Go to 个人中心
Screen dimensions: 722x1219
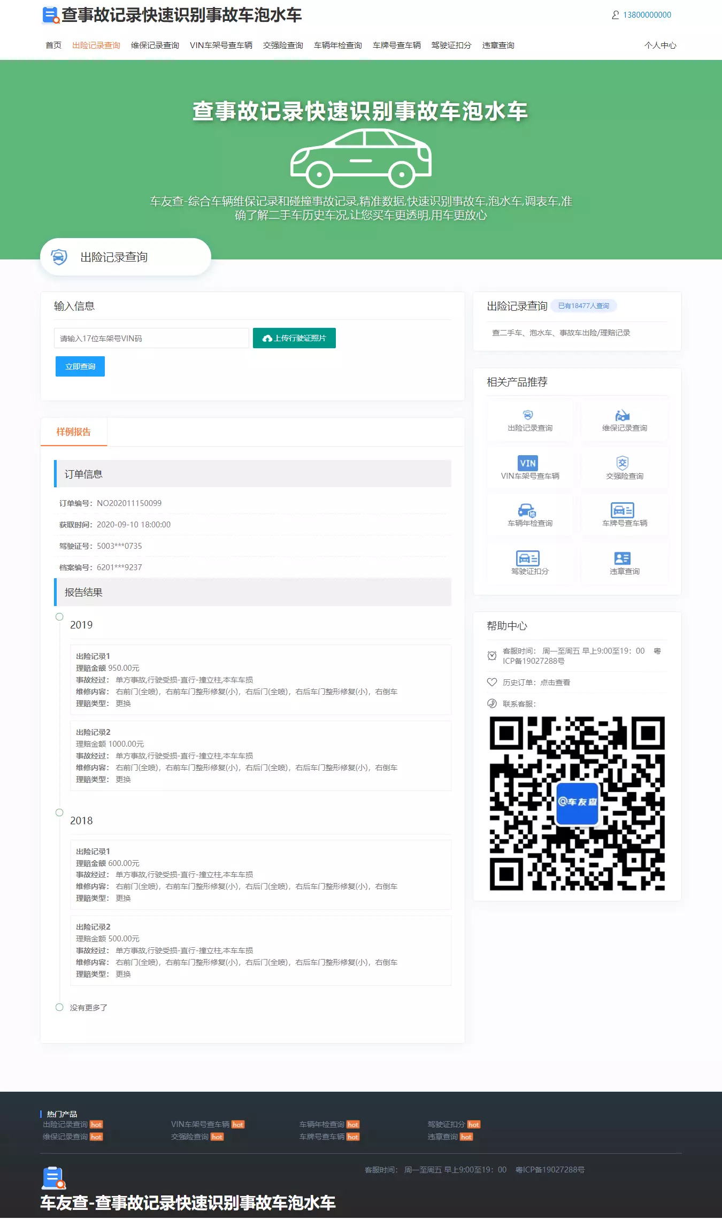click(x=660, y=45)
